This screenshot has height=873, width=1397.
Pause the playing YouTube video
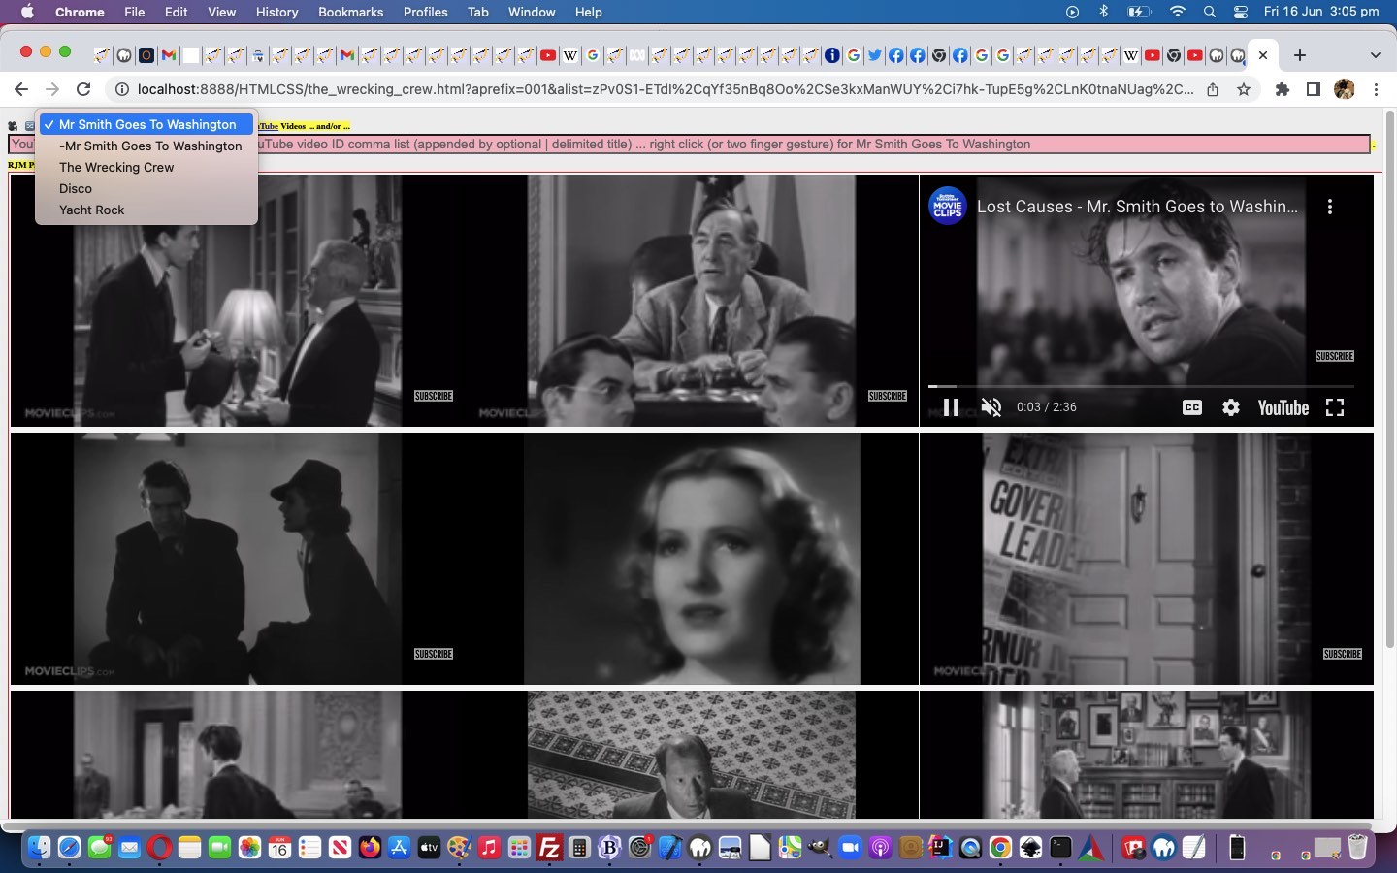tap(951, 407)
